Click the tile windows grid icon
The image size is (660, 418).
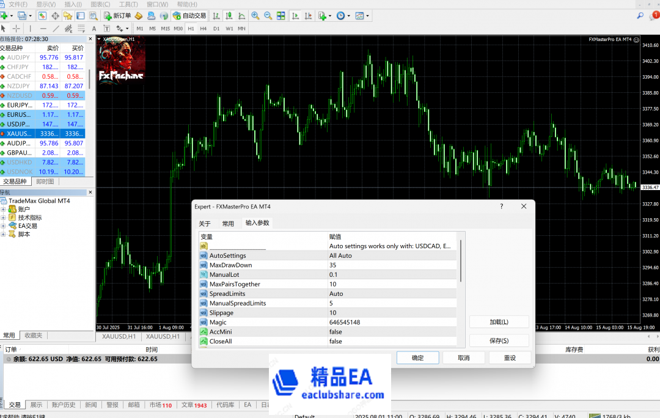tap(281, 15)
